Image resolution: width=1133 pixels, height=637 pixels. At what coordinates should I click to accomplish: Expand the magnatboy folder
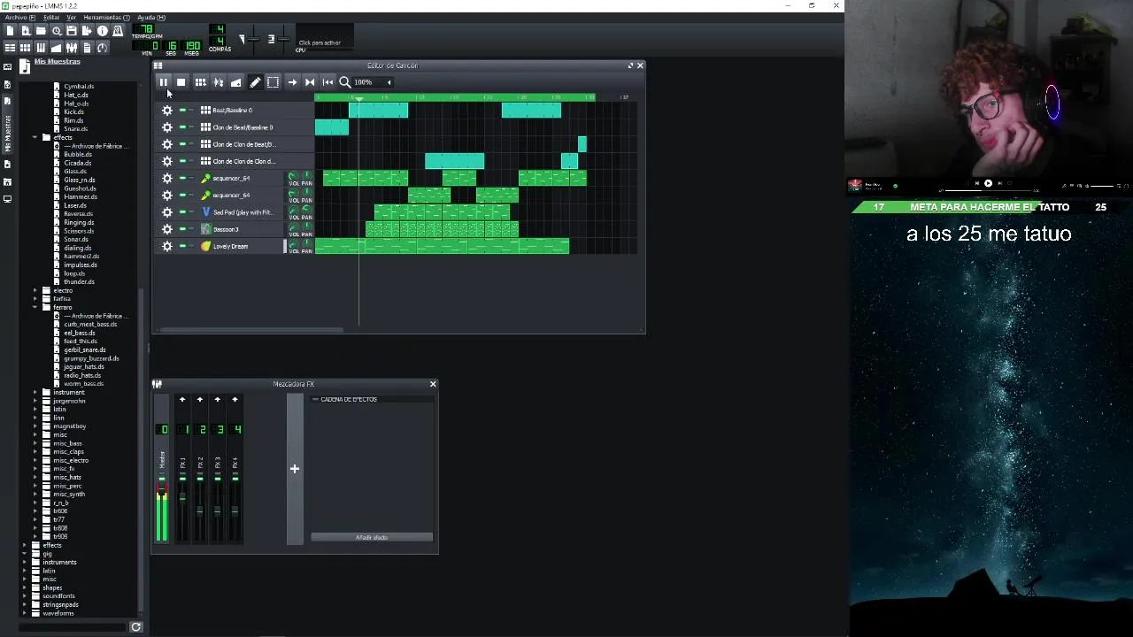[35, 426]
